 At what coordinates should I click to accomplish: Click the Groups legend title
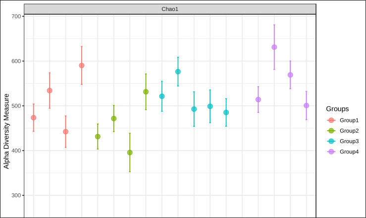(x=337, y=109)
